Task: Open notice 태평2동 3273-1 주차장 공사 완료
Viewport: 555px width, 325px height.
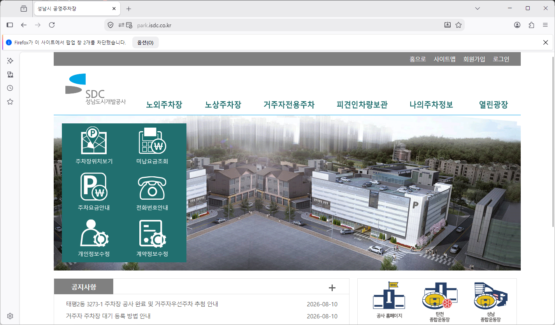Action: 142,304
